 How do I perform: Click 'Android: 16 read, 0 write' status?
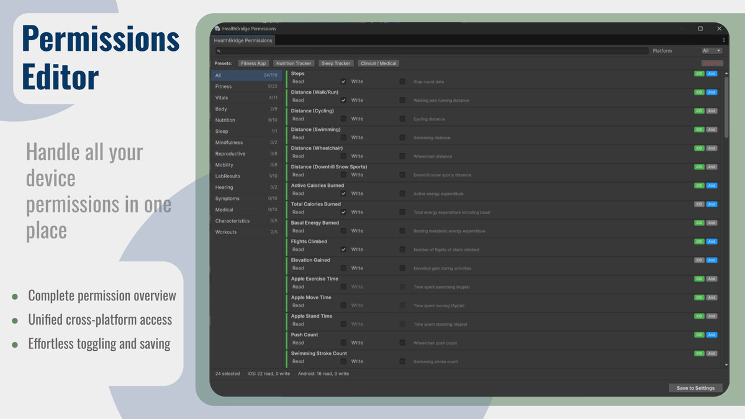click(x=323, y=374)
